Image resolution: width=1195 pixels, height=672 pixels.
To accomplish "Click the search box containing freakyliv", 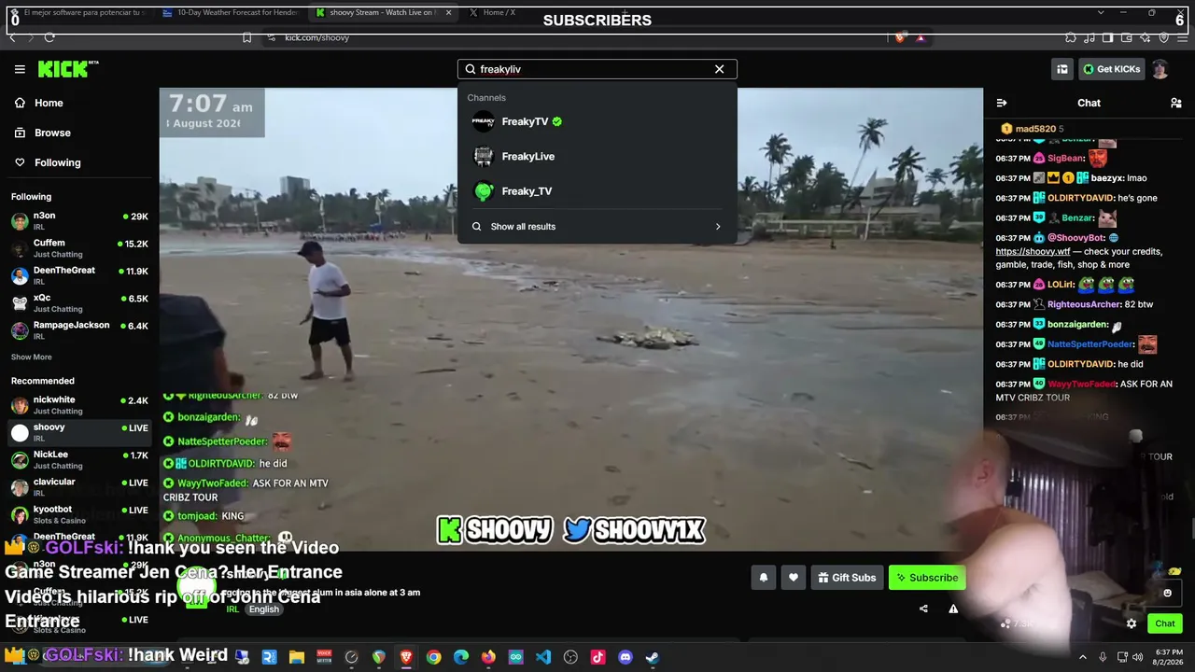I will pos(597,69).
